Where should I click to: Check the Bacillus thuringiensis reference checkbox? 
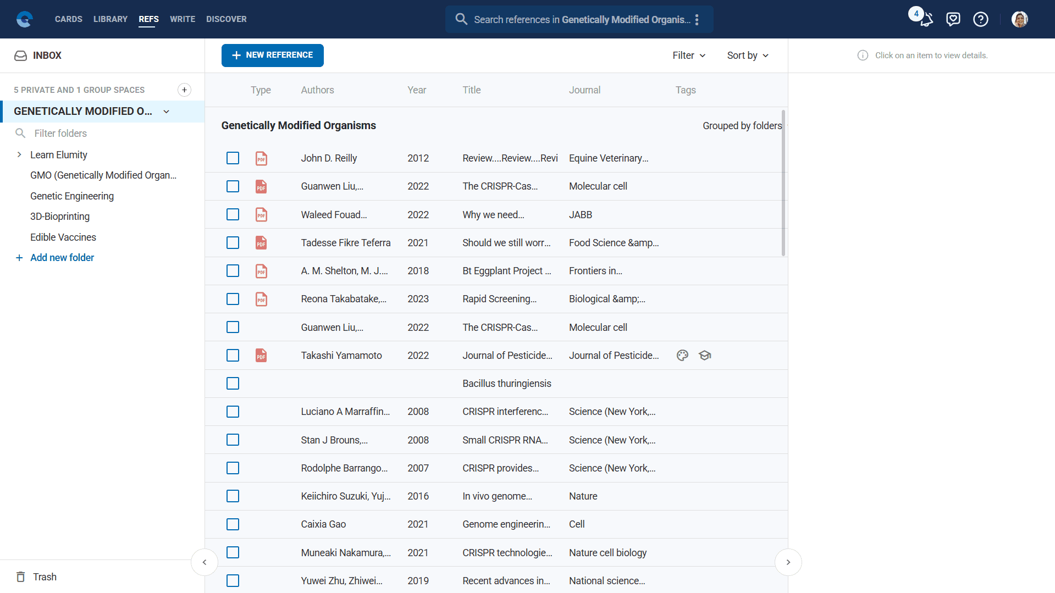pyautogui.click(x=233, y=384)
